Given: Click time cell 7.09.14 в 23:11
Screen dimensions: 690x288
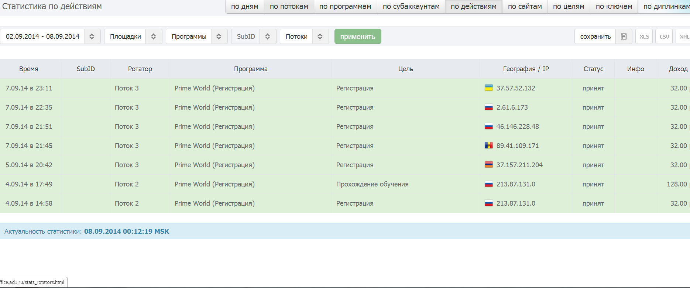Looking at the screenshot, I should pos(29,88).
